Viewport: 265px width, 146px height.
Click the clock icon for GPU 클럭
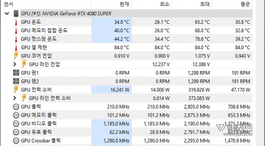(x=16, y=107)
